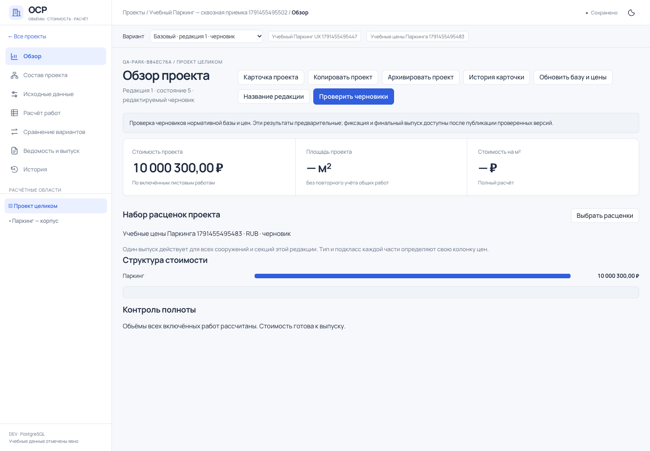Click the Учебные цены Паркинга tag
This screenshot has height=451, width=650.
click(418, 37)
